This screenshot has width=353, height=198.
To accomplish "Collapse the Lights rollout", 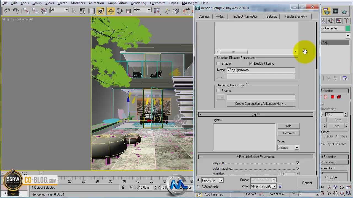I will pyautogui.click(x=200, y=114).
